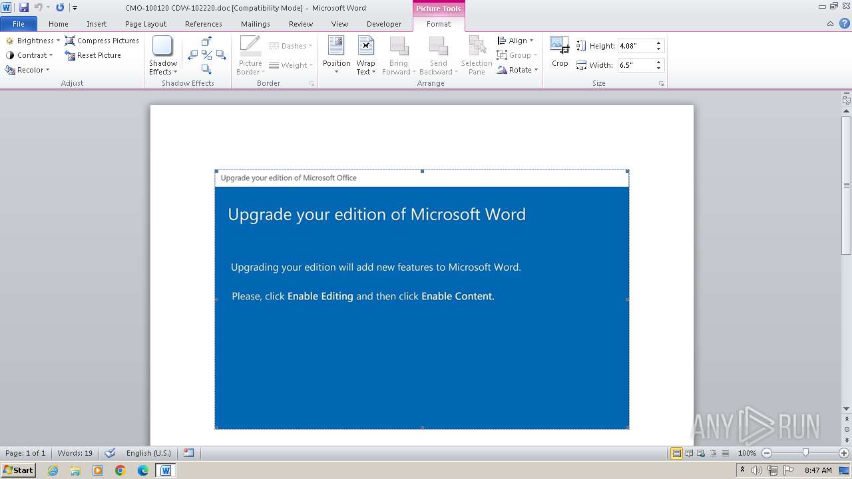Viewport: 852px width, 479px height.
Task: Open the View tab
Action: [x=339, y=24]
